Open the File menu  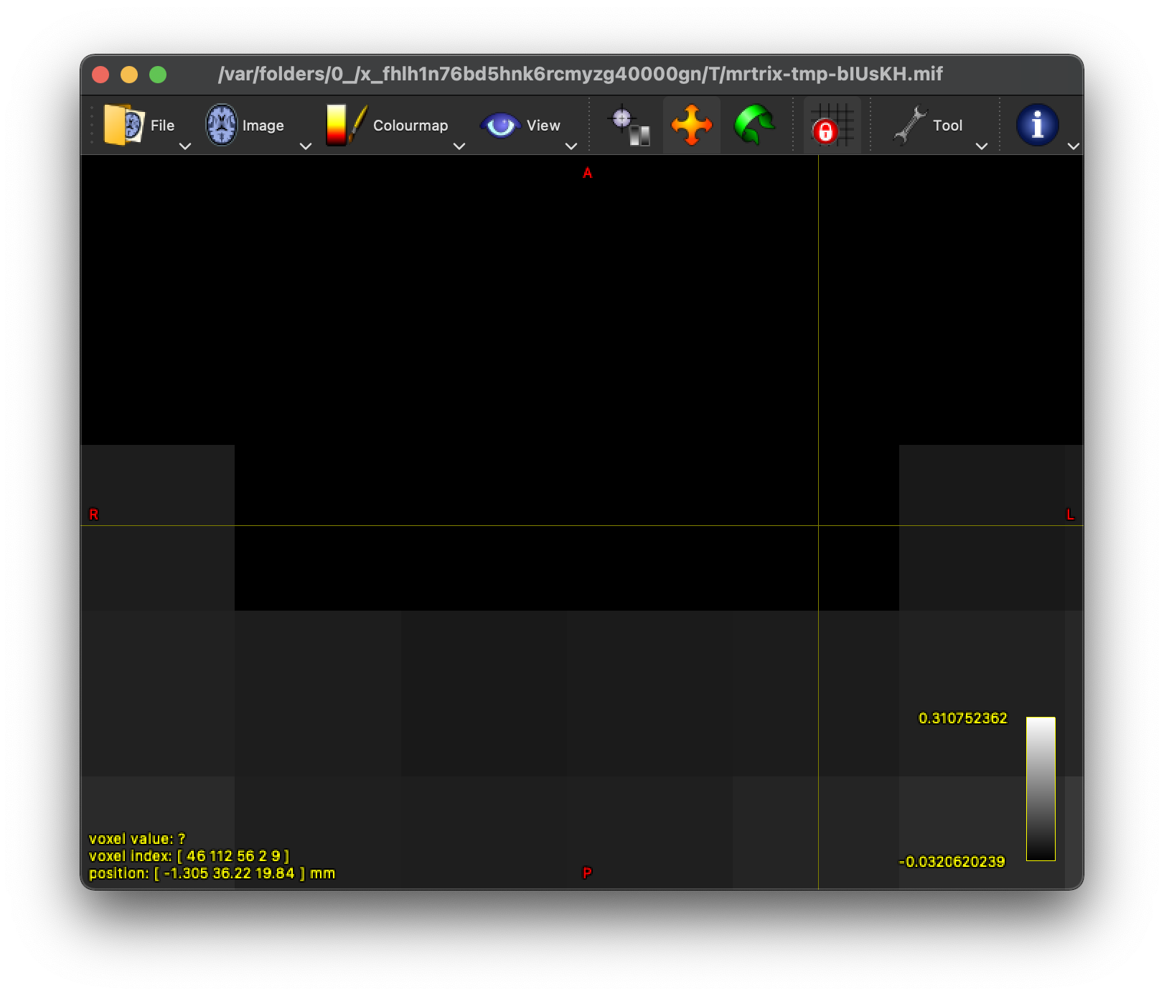162,124
